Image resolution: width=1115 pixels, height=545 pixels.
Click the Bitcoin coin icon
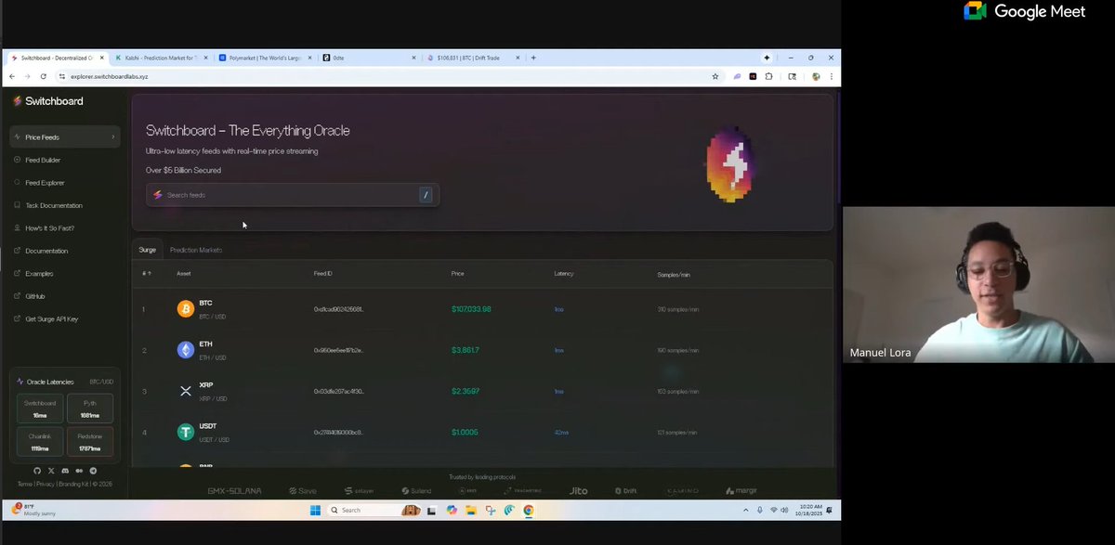[186, 309]
